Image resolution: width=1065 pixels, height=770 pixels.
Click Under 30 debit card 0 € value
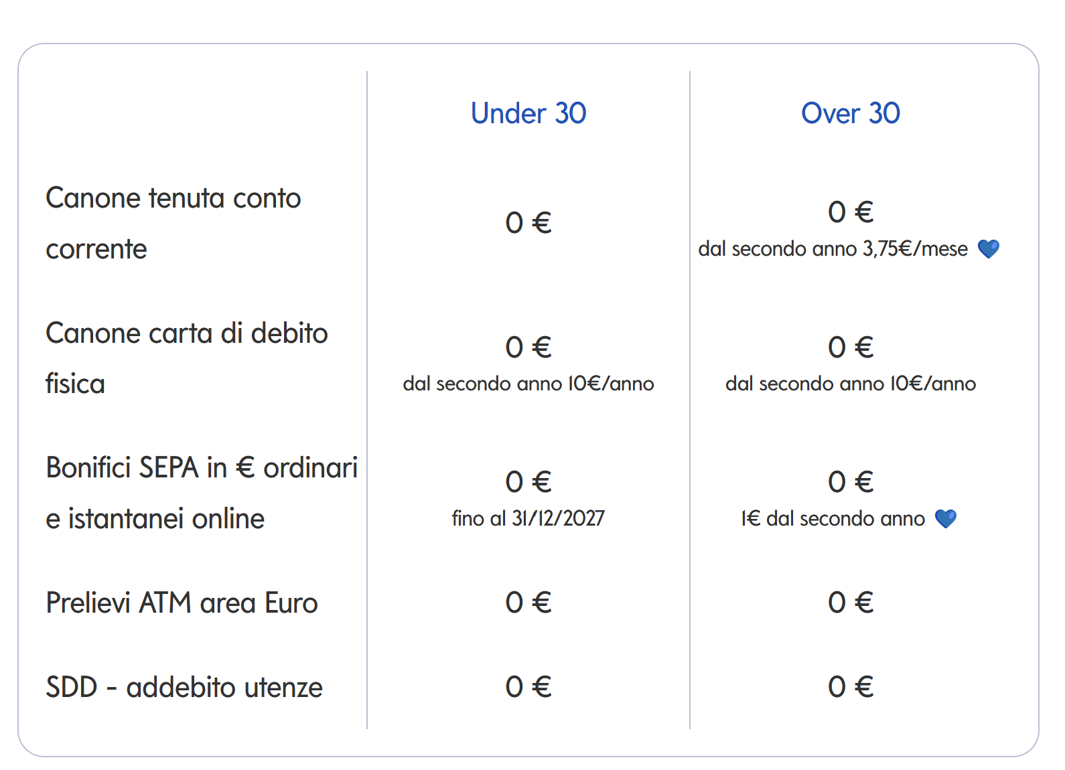(528, 348)
